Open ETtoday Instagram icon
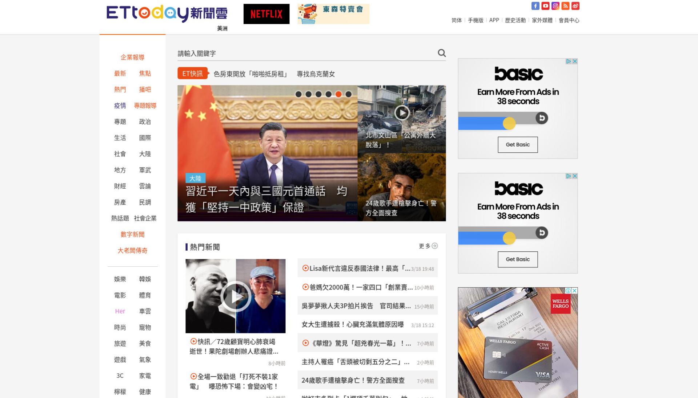 (555, 6)
